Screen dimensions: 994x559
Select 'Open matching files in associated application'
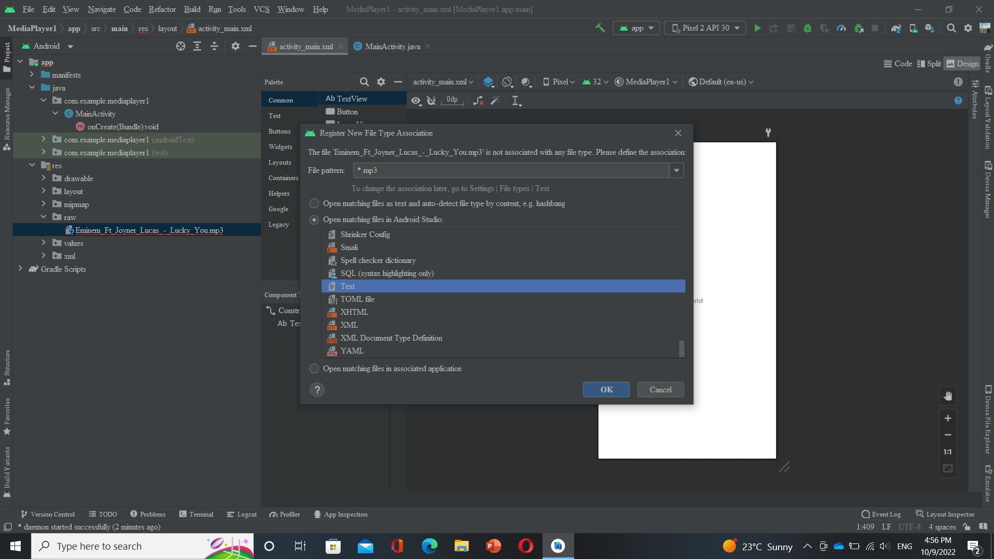314,369
